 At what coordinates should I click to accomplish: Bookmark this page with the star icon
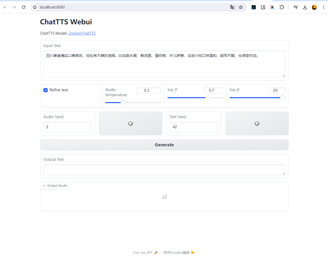pyautogui.click(x=241, y=7)
